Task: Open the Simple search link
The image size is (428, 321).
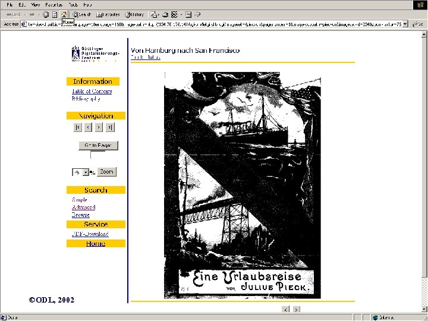Action: click(80, 200)
